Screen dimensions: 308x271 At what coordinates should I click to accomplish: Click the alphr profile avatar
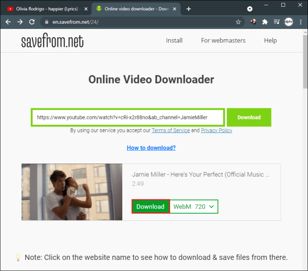point(288,22)
